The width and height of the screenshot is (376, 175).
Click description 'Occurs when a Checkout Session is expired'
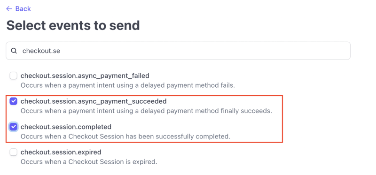[x=89, y=162]
